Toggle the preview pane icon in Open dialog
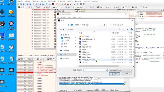This screenshot has width=164, height=92. pyautogui.click(x=127, y=29)
